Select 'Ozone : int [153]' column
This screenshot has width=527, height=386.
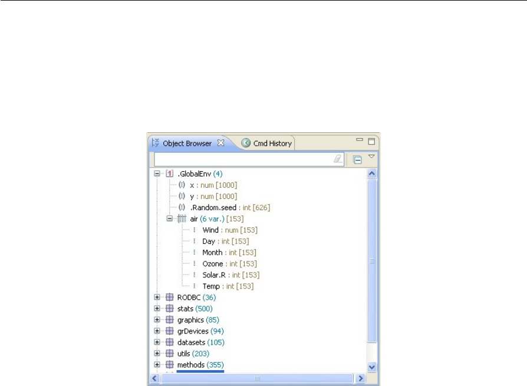click(229, 264)
